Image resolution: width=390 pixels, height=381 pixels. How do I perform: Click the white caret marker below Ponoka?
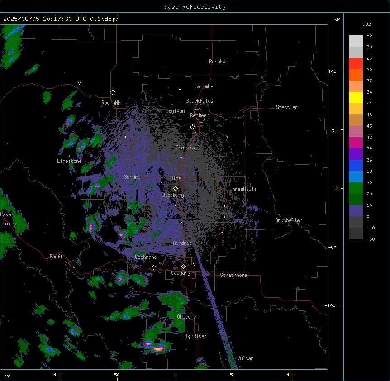166,67
